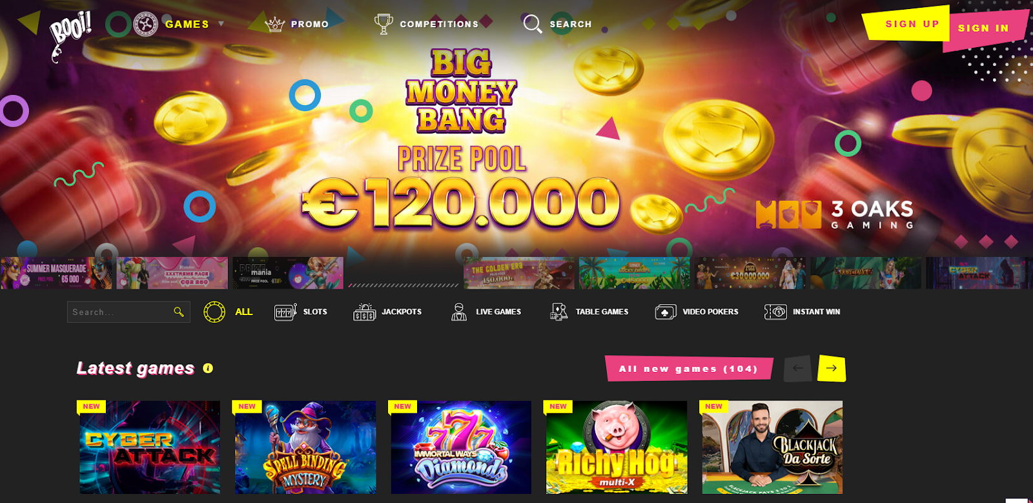Click the Latest games info icon

[x=208, y=368]
